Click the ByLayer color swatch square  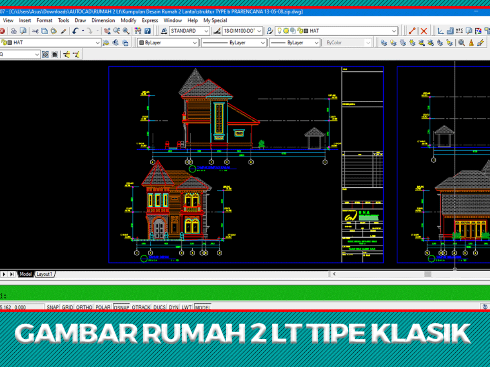(141, 42)
